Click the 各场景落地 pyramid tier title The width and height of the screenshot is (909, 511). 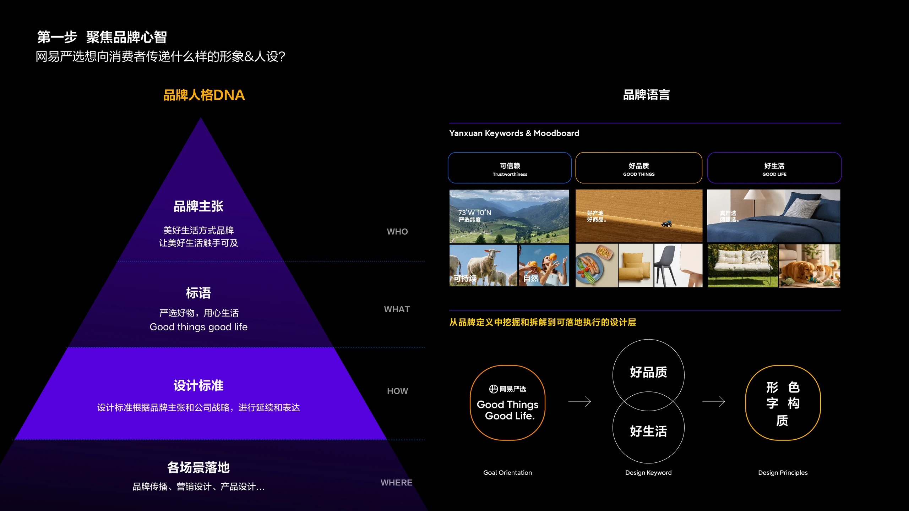[198, 467]
